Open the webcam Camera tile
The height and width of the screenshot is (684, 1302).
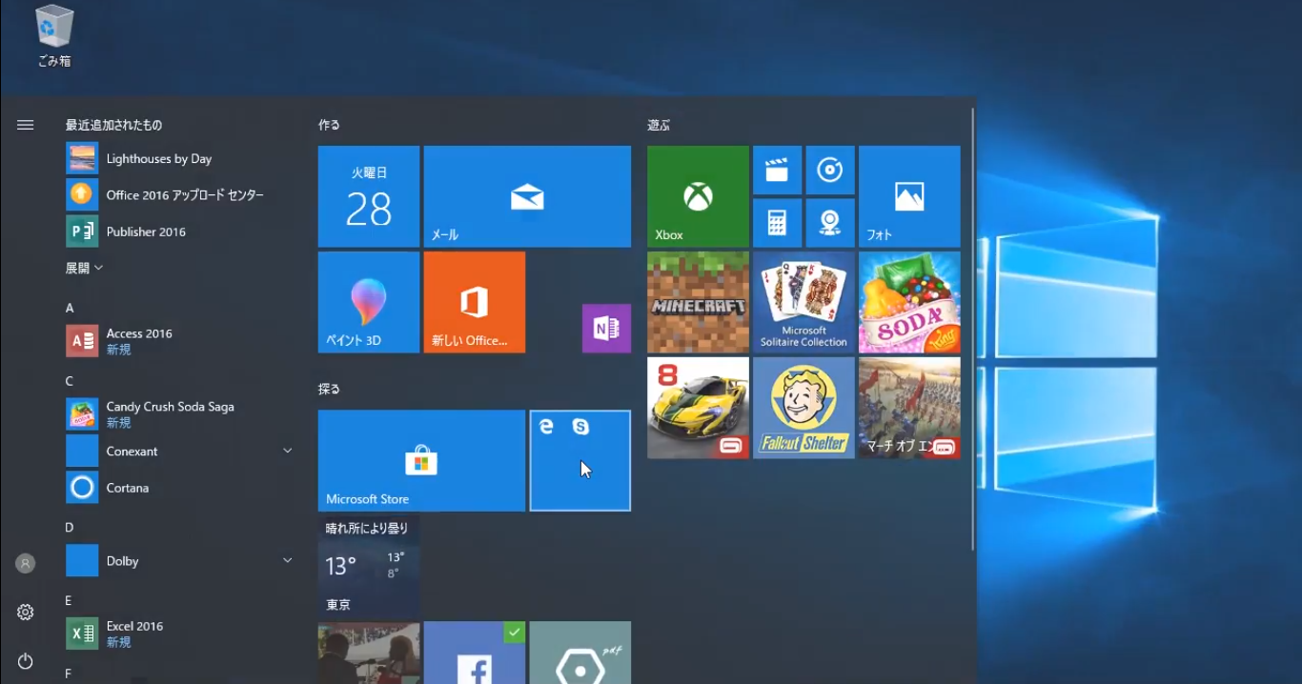(830, 223)
